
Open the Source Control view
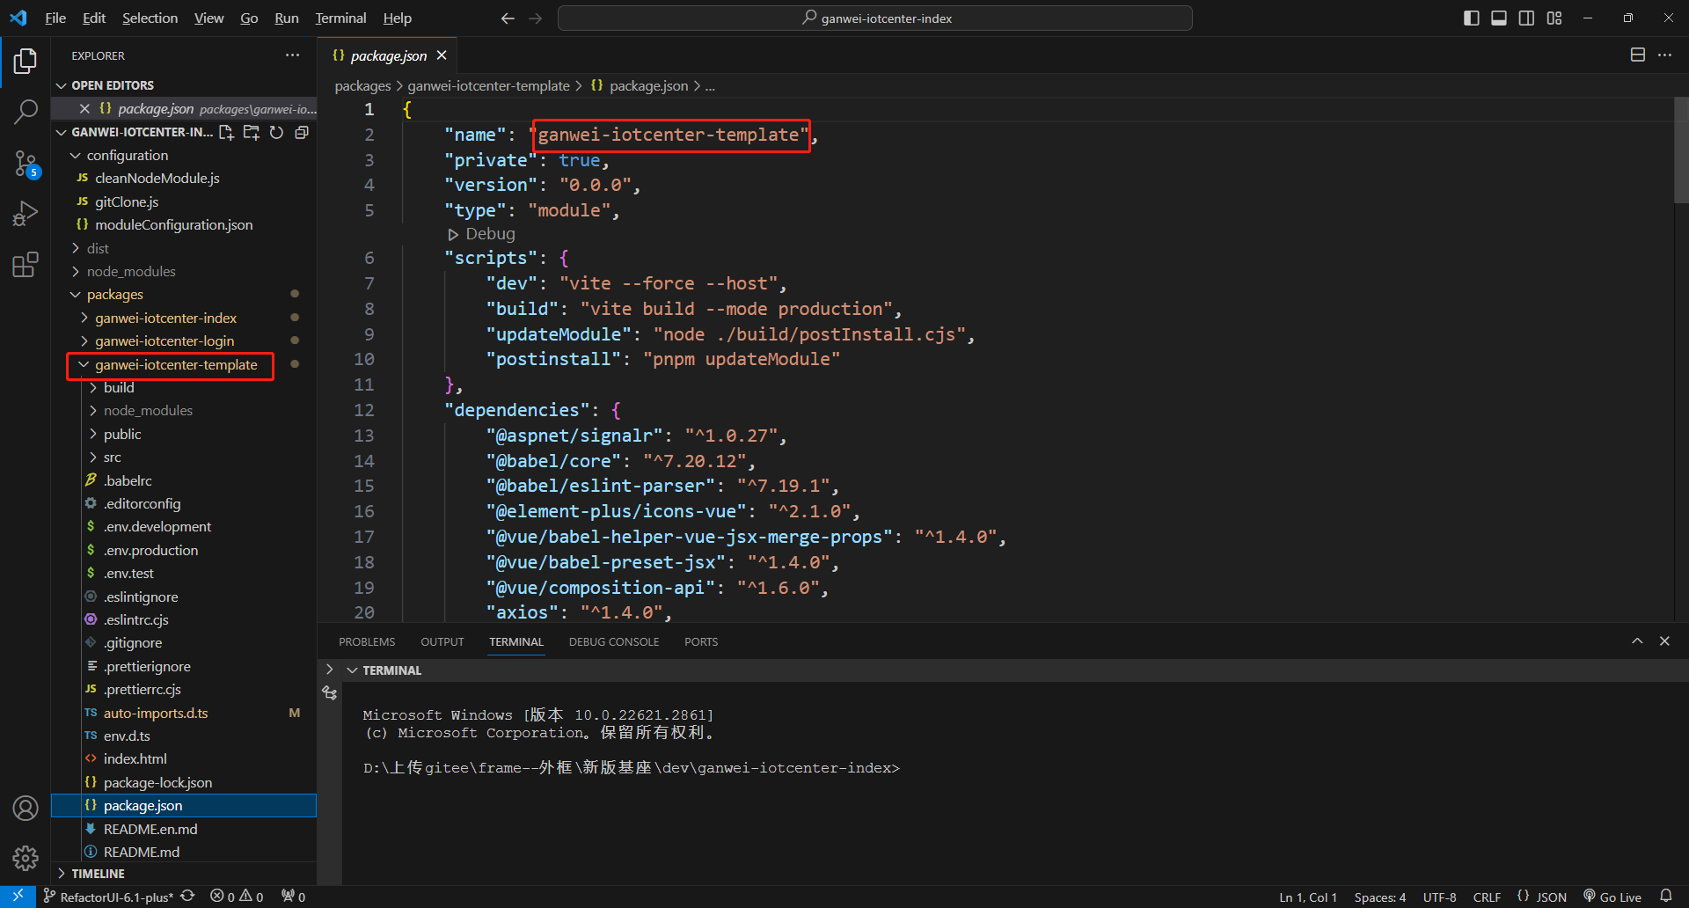[26, 163]
